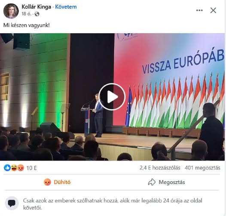Click the share arrow icon

[x=152, y=182]
